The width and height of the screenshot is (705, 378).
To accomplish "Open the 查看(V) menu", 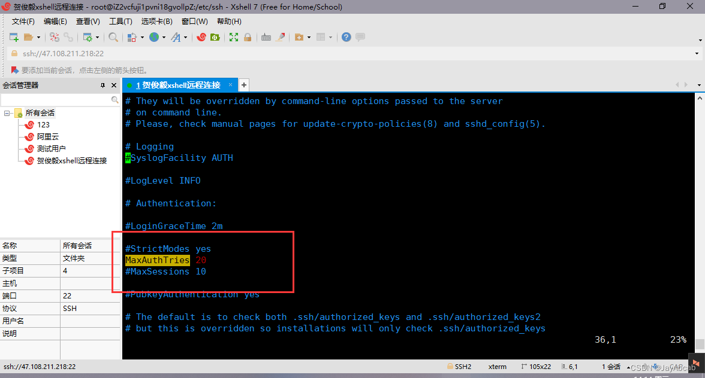I will tap(88, 22).
